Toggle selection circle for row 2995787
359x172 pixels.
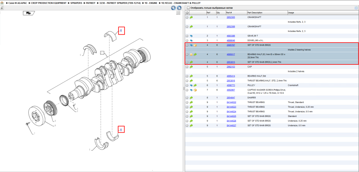pos(187,45)
